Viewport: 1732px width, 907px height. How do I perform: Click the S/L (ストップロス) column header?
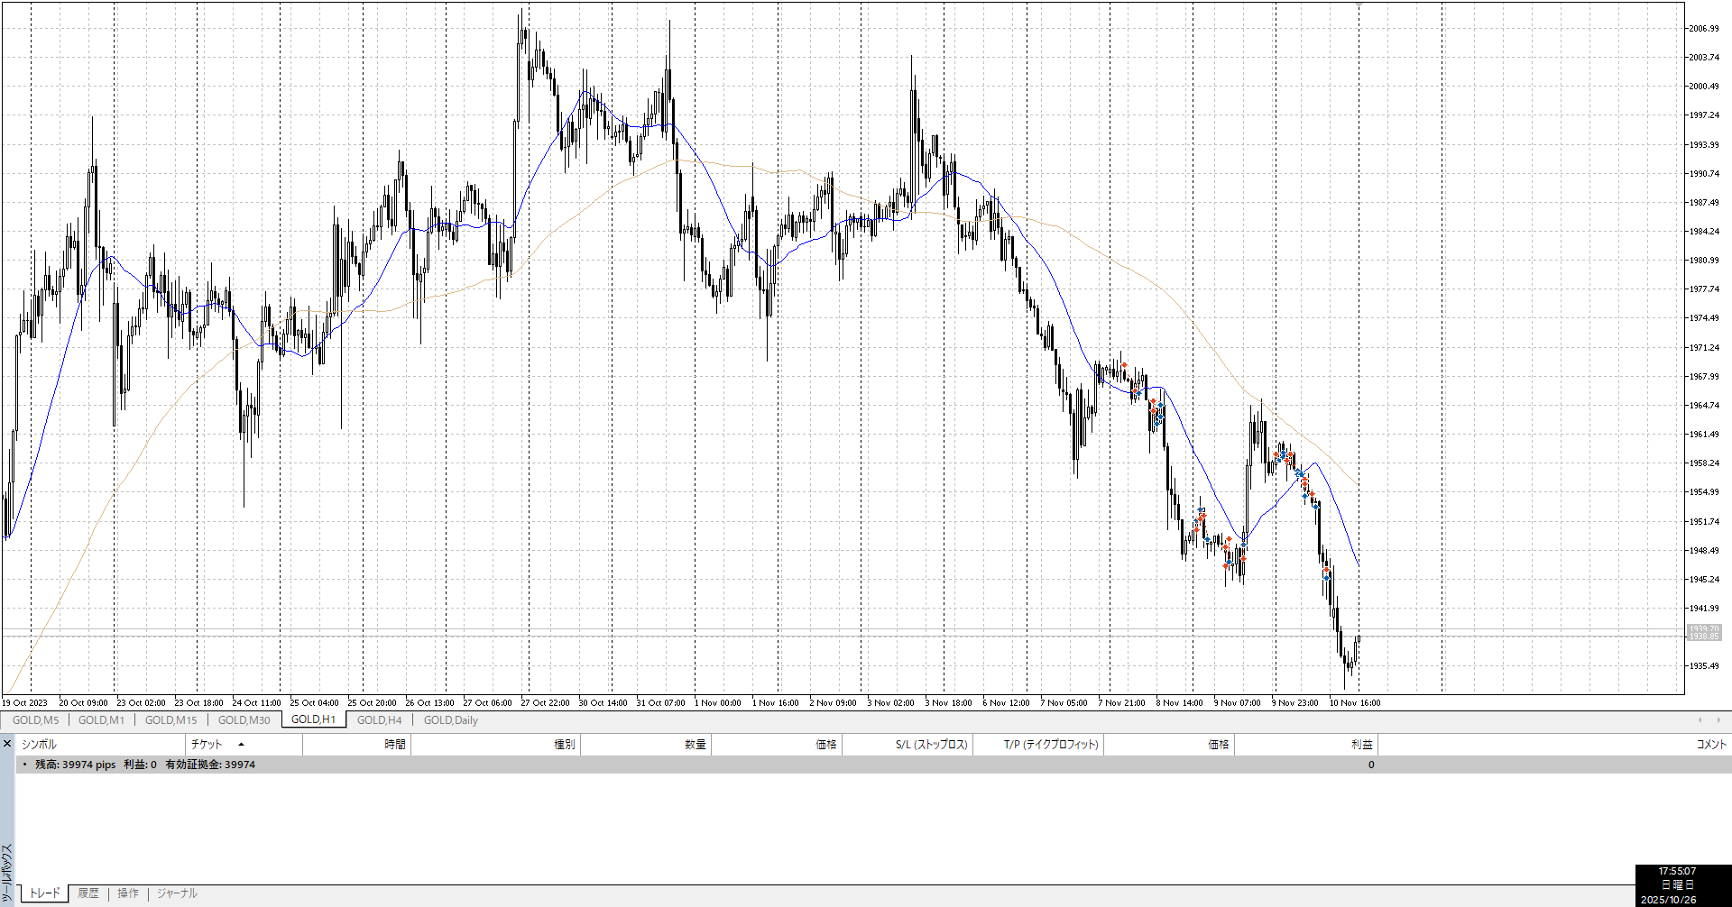pos(931,745)
